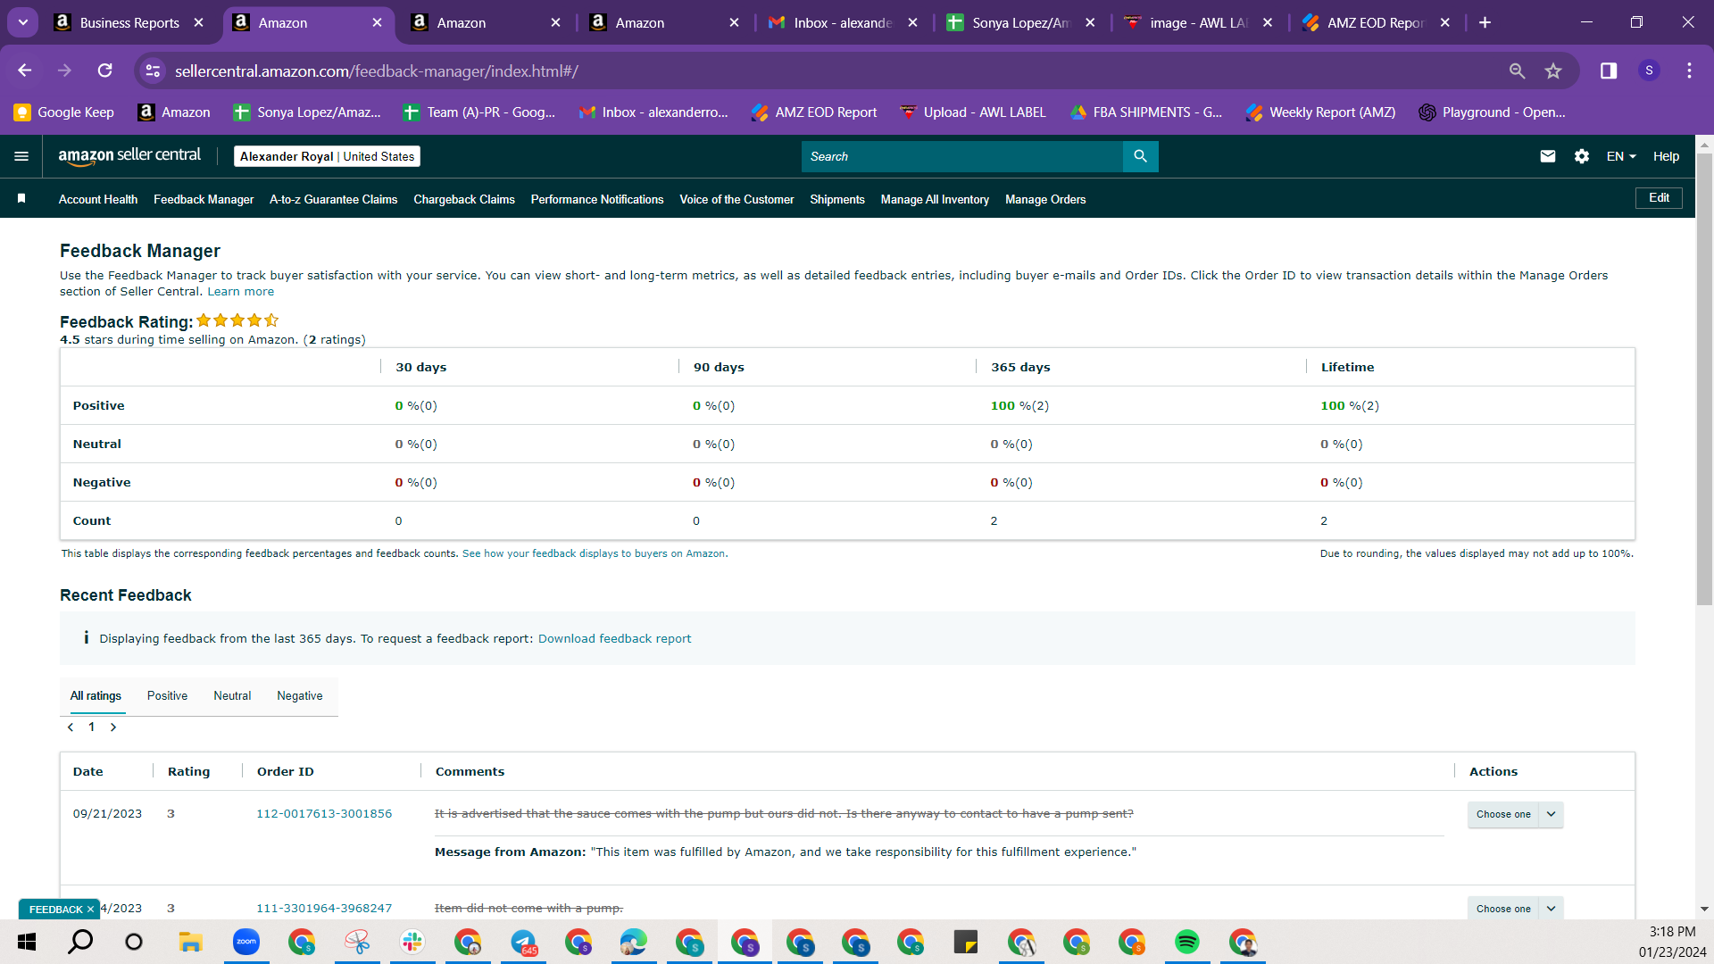Open Choose one dropdown for order 111-3301964-3968247
This screenshot has width=1714, height=964.
pyautogui.click(x=1515, y=908)
